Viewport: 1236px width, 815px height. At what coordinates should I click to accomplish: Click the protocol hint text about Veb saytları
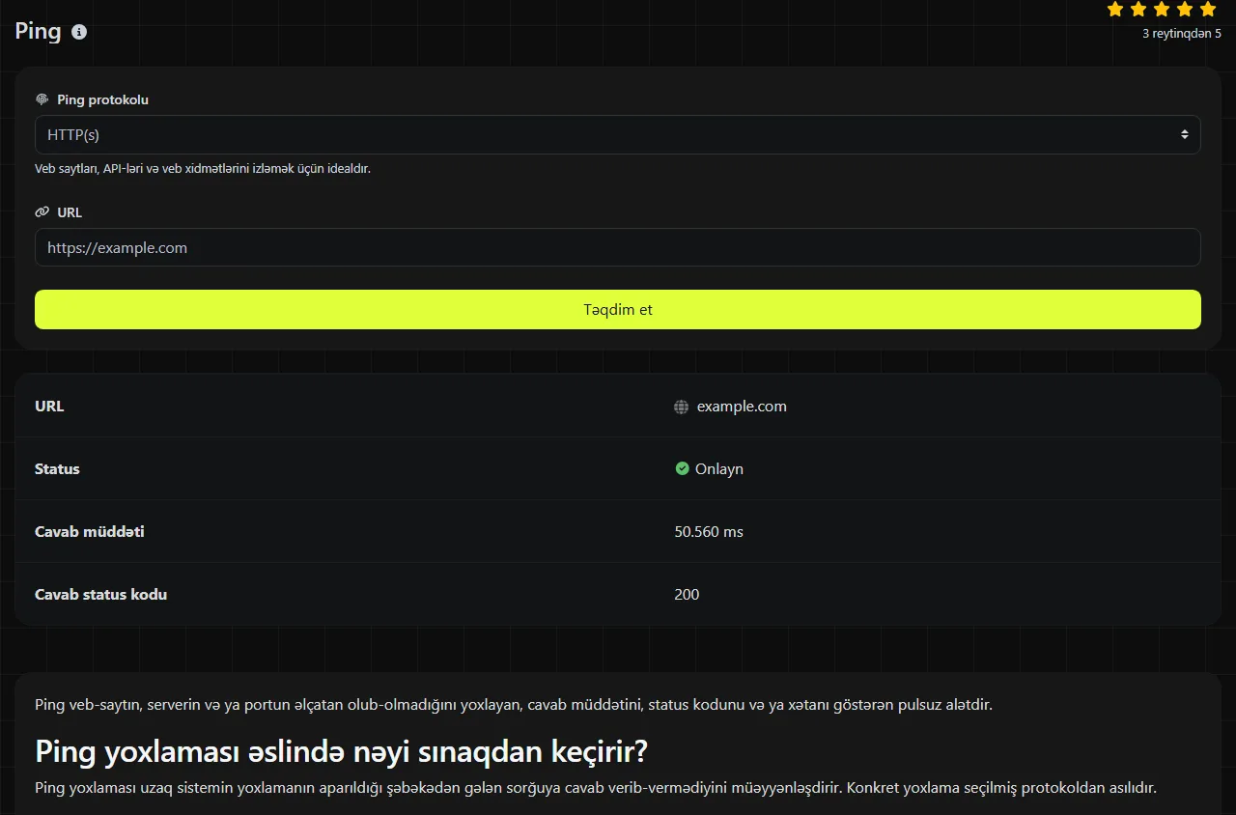[203, 168]
